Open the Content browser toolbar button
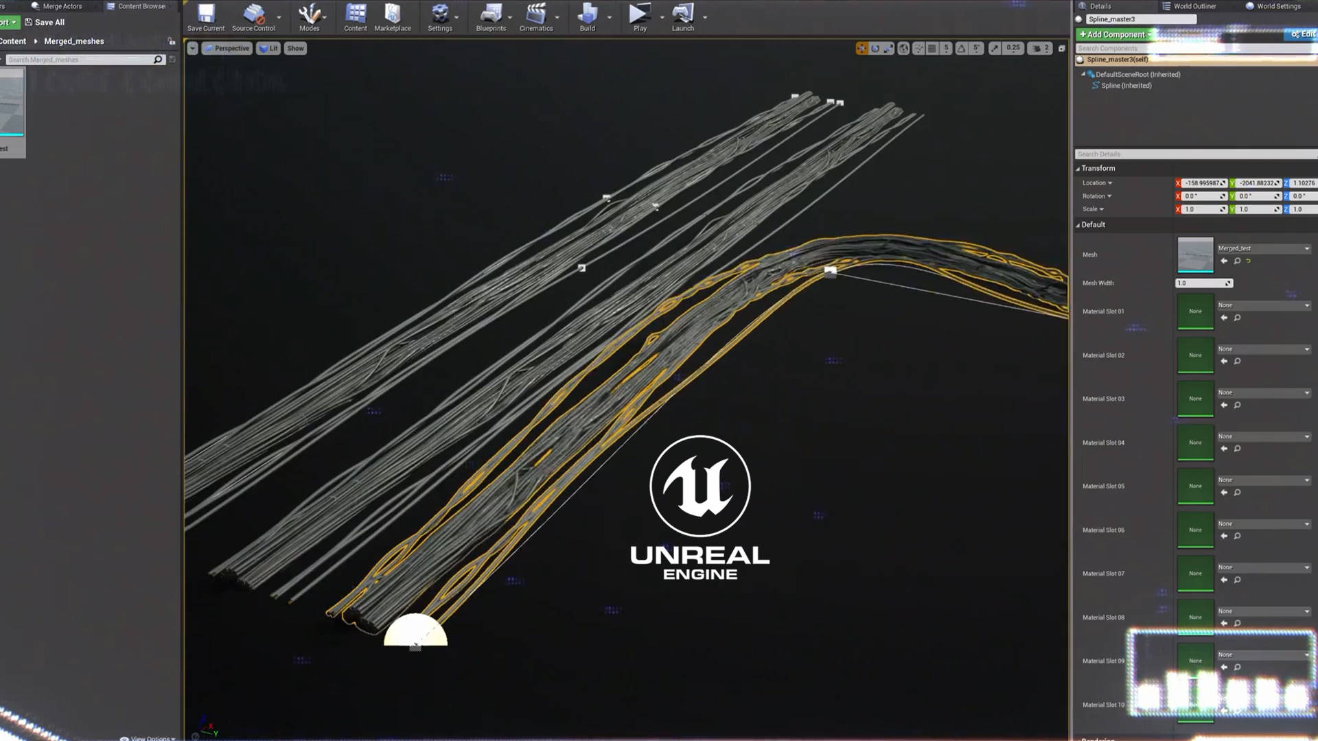The height and width of the screenshot is (741, 1318). coord(356,18)
